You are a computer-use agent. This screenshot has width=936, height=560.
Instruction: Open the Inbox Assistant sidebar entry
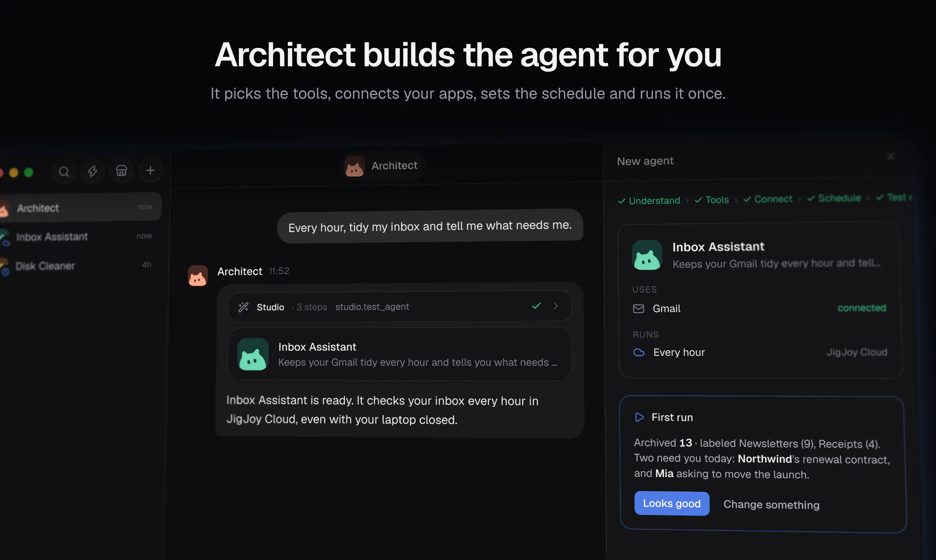80,237
